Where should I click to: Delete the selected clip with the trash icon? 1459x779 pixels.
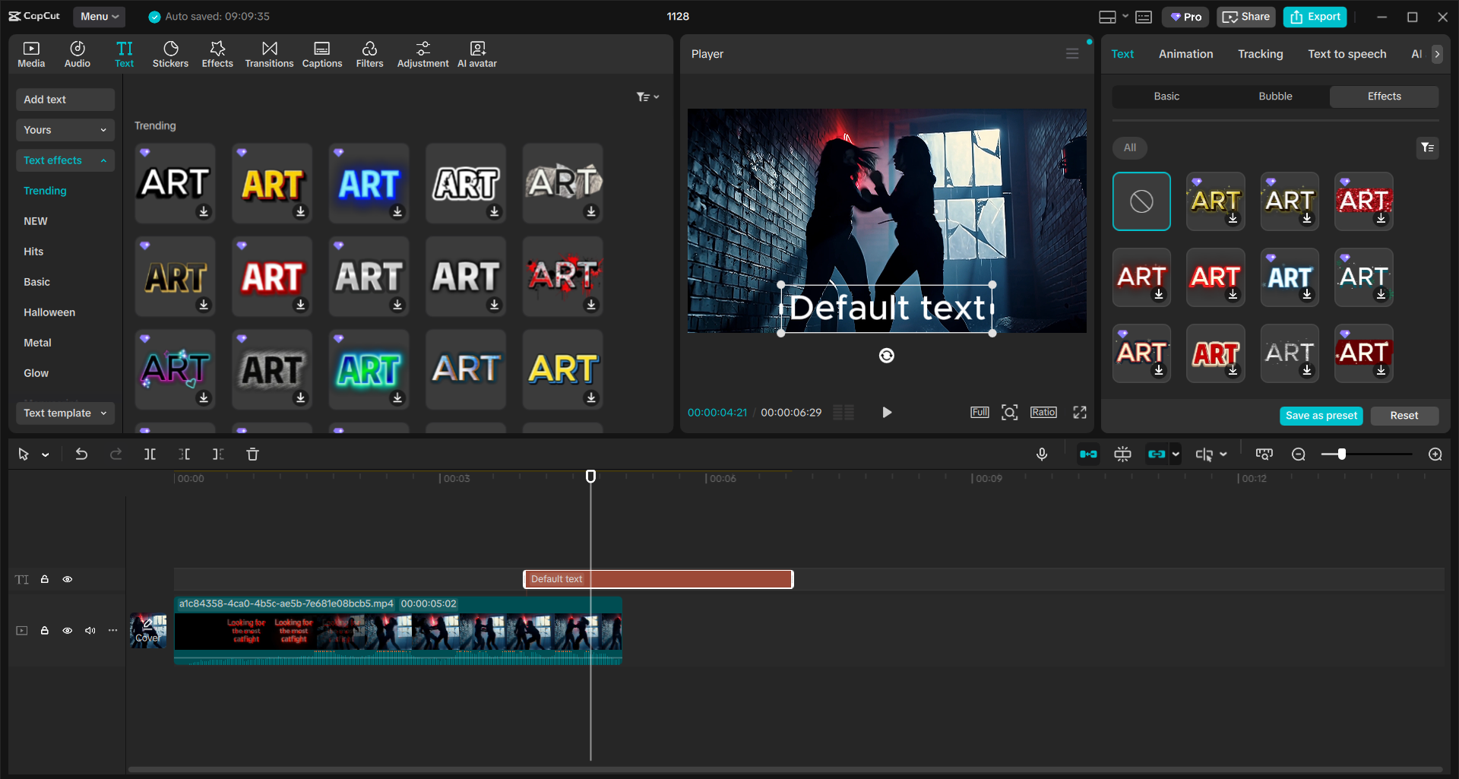[x=252, y=454]
